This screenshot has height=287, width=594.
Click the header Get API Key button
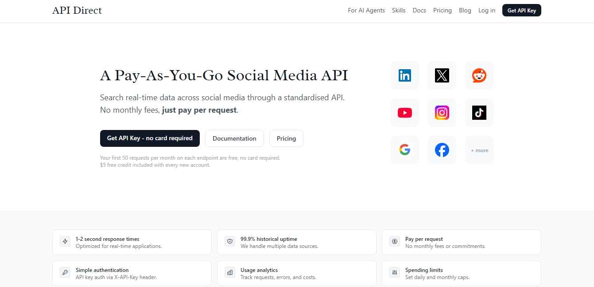(x=522, y=10)
